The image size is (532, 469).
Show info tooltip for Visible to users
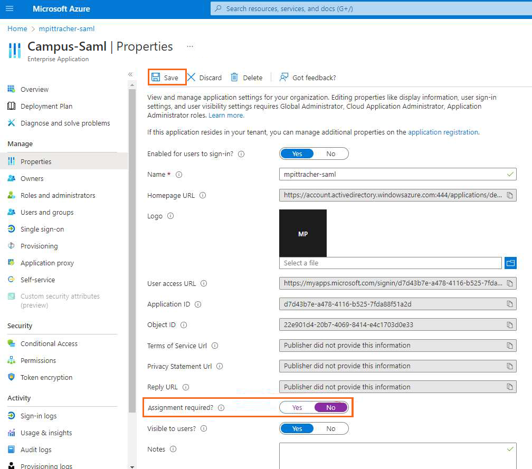[x=204, y=429]
